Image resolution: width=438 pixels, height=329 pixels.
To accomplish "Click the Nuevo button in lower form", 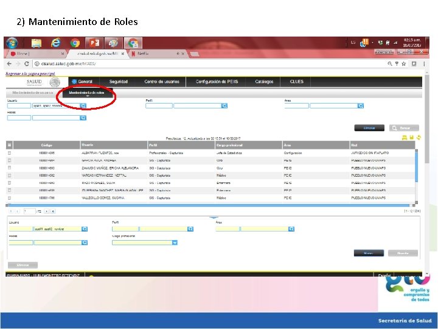I will coord(369,253).
